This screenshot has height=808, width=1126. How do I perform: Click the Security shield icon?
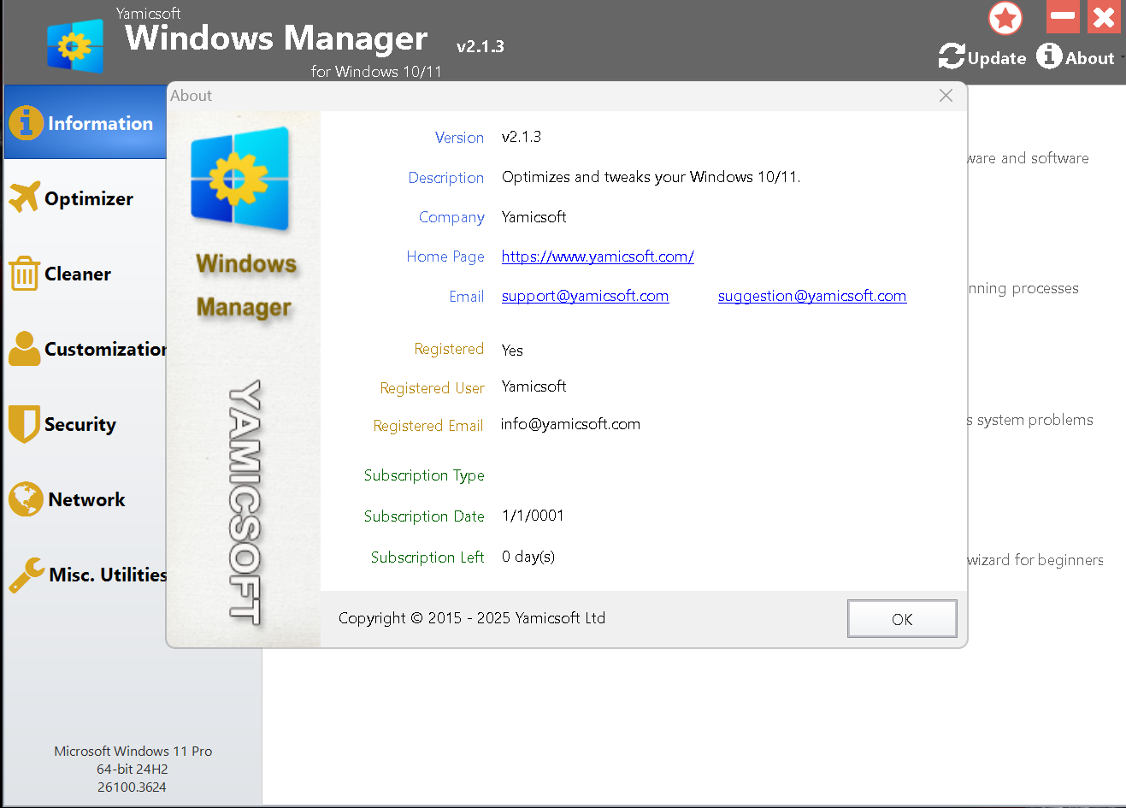click(x=24, y=424)
